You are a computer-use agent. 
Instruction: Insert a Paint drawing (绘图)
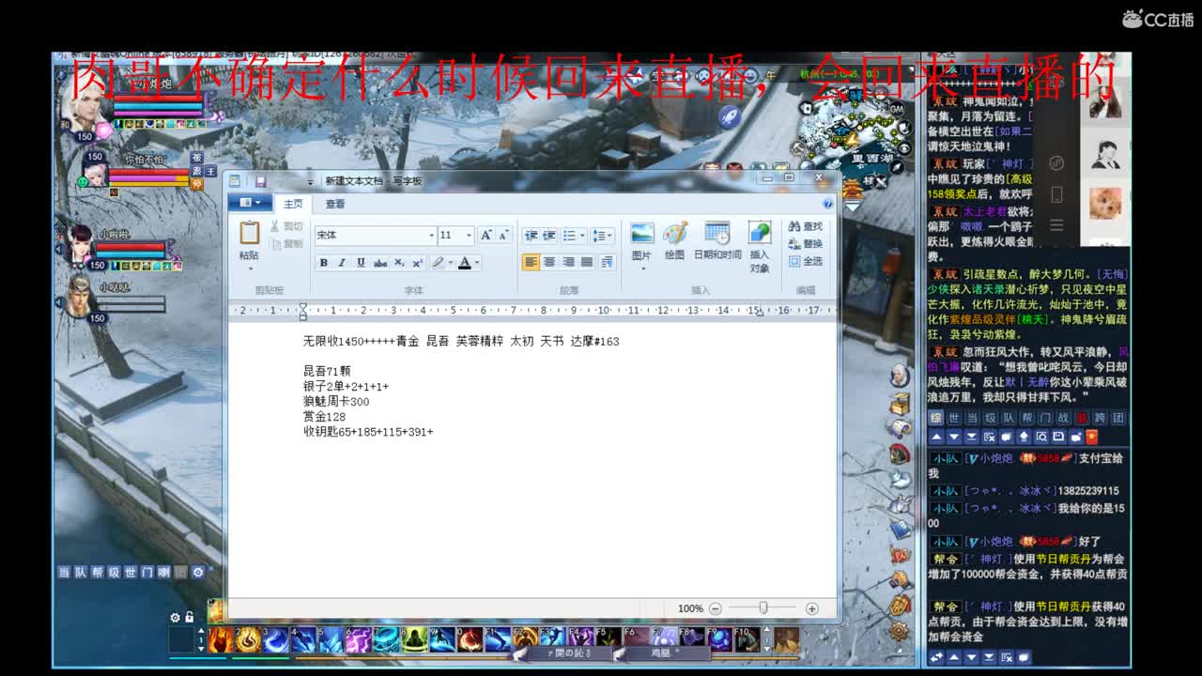pos(674,241)
